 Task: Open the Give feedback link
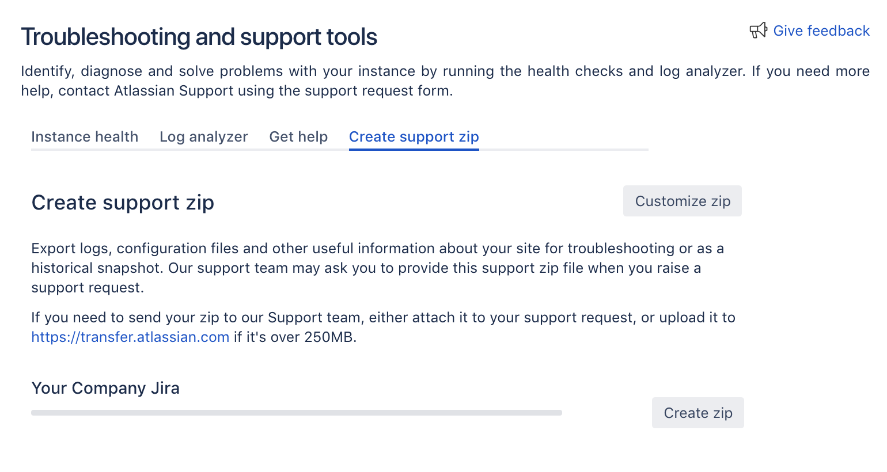[x=821, y=31]
